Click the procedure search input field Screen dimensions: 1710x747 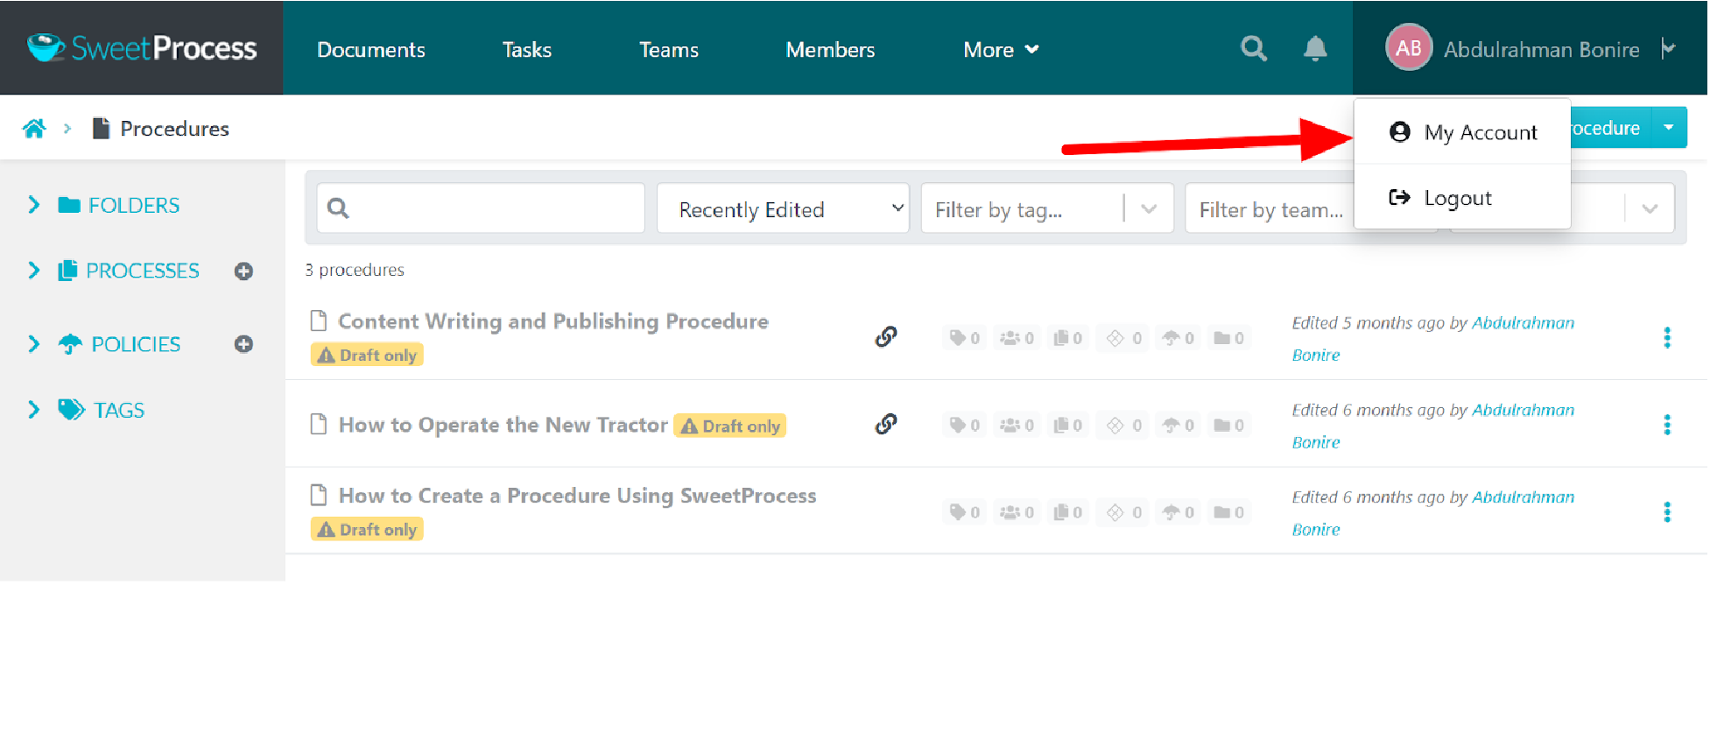tap(481, 208)
